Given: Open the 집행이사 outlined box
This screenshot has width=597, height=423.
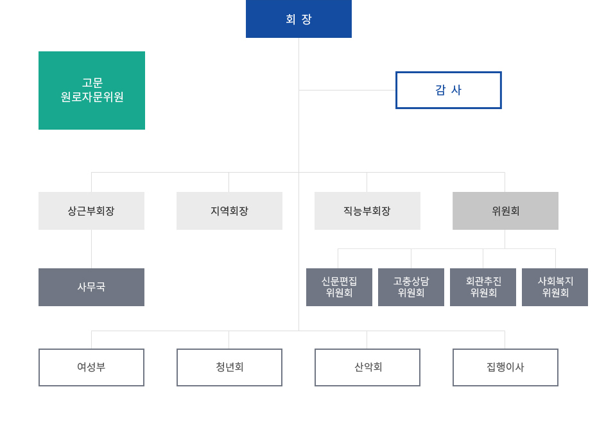Looking at the screenshot, I should coord(505,367).
